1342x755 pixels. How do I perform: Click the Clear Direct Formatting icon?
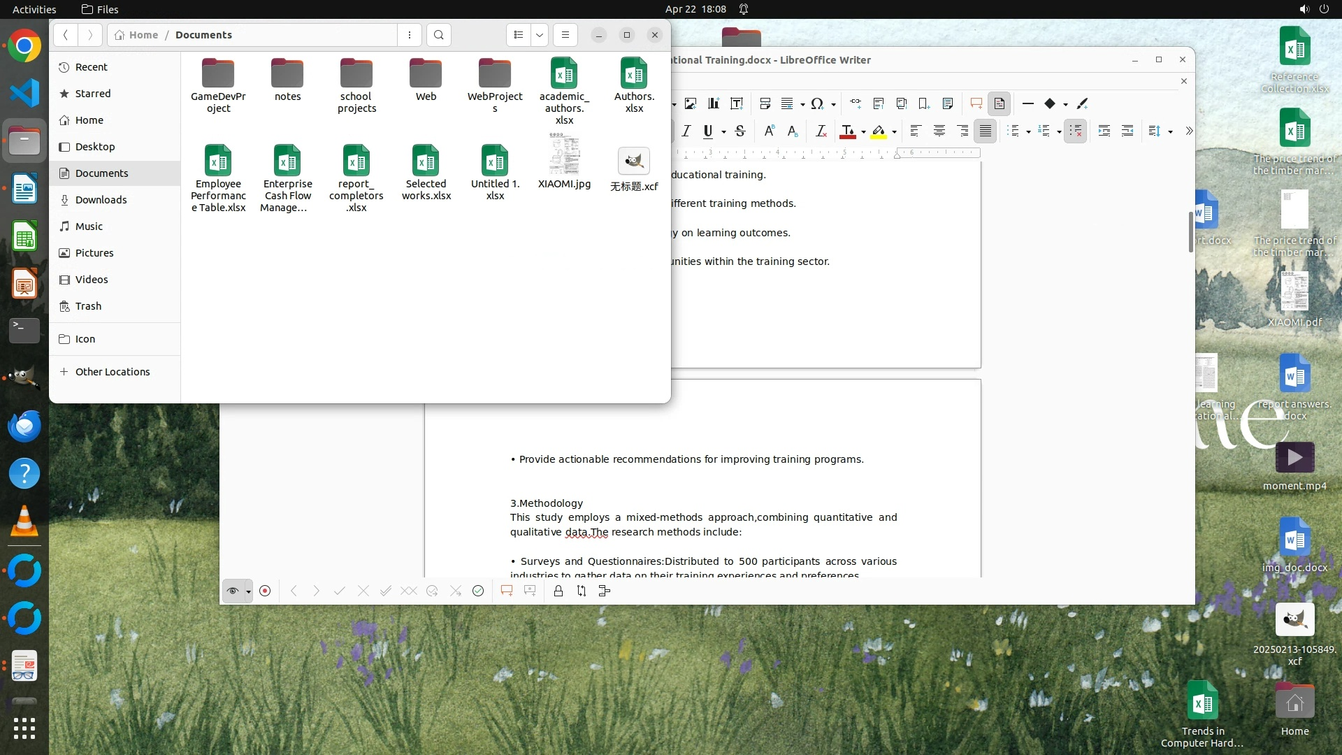point(821,131)
